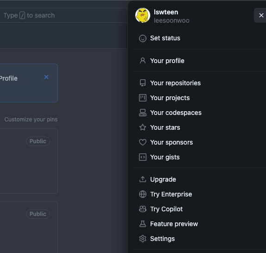The width and height of the screenshot is (266, 253).
Task: Click the project board icon
Action: tap(143, 98)
